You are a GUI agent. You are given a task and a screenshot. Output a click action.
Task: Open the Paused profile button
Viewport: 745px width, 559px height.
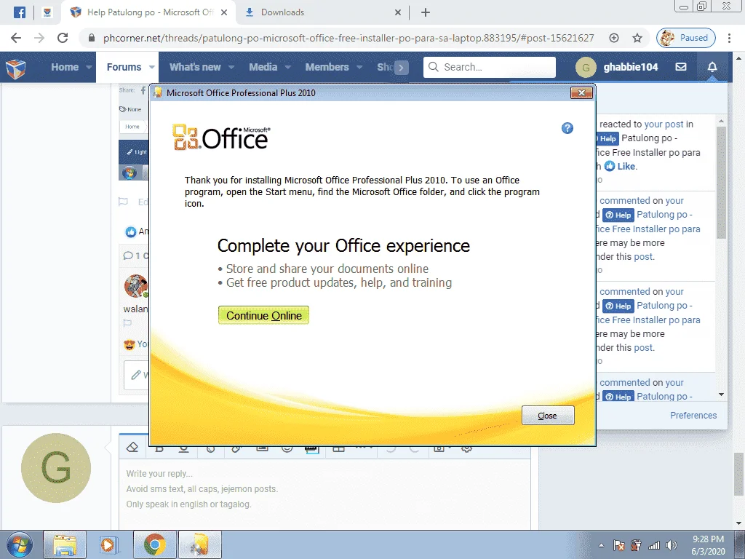[x=685, y=38]
